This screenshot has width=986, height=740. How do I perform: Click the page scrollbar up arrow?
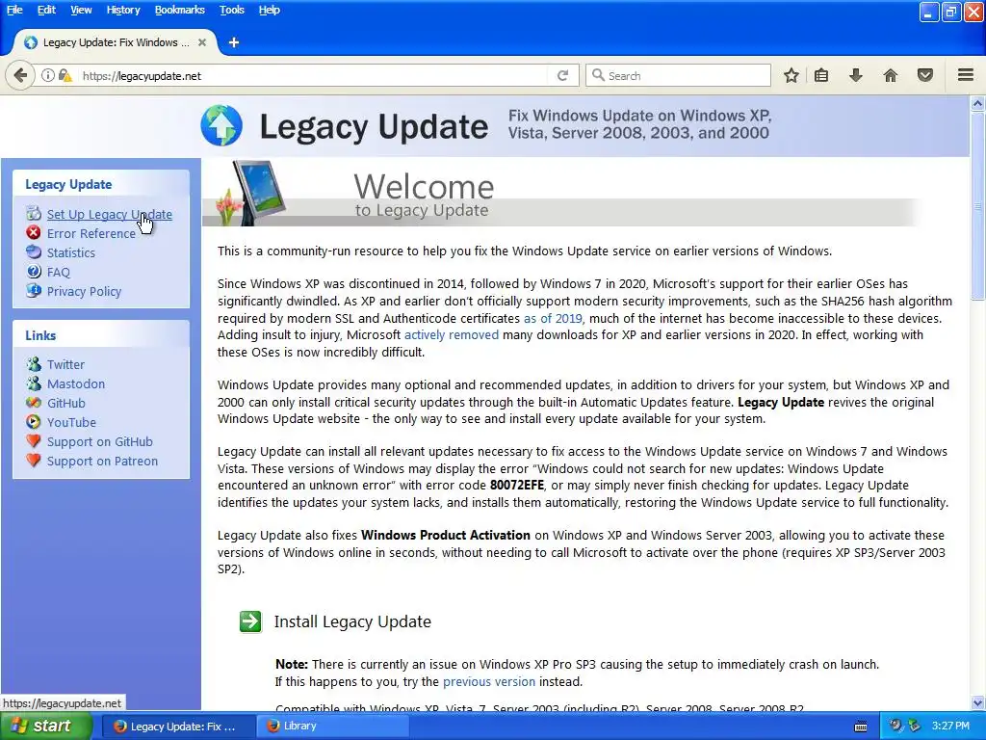[977, 102]
